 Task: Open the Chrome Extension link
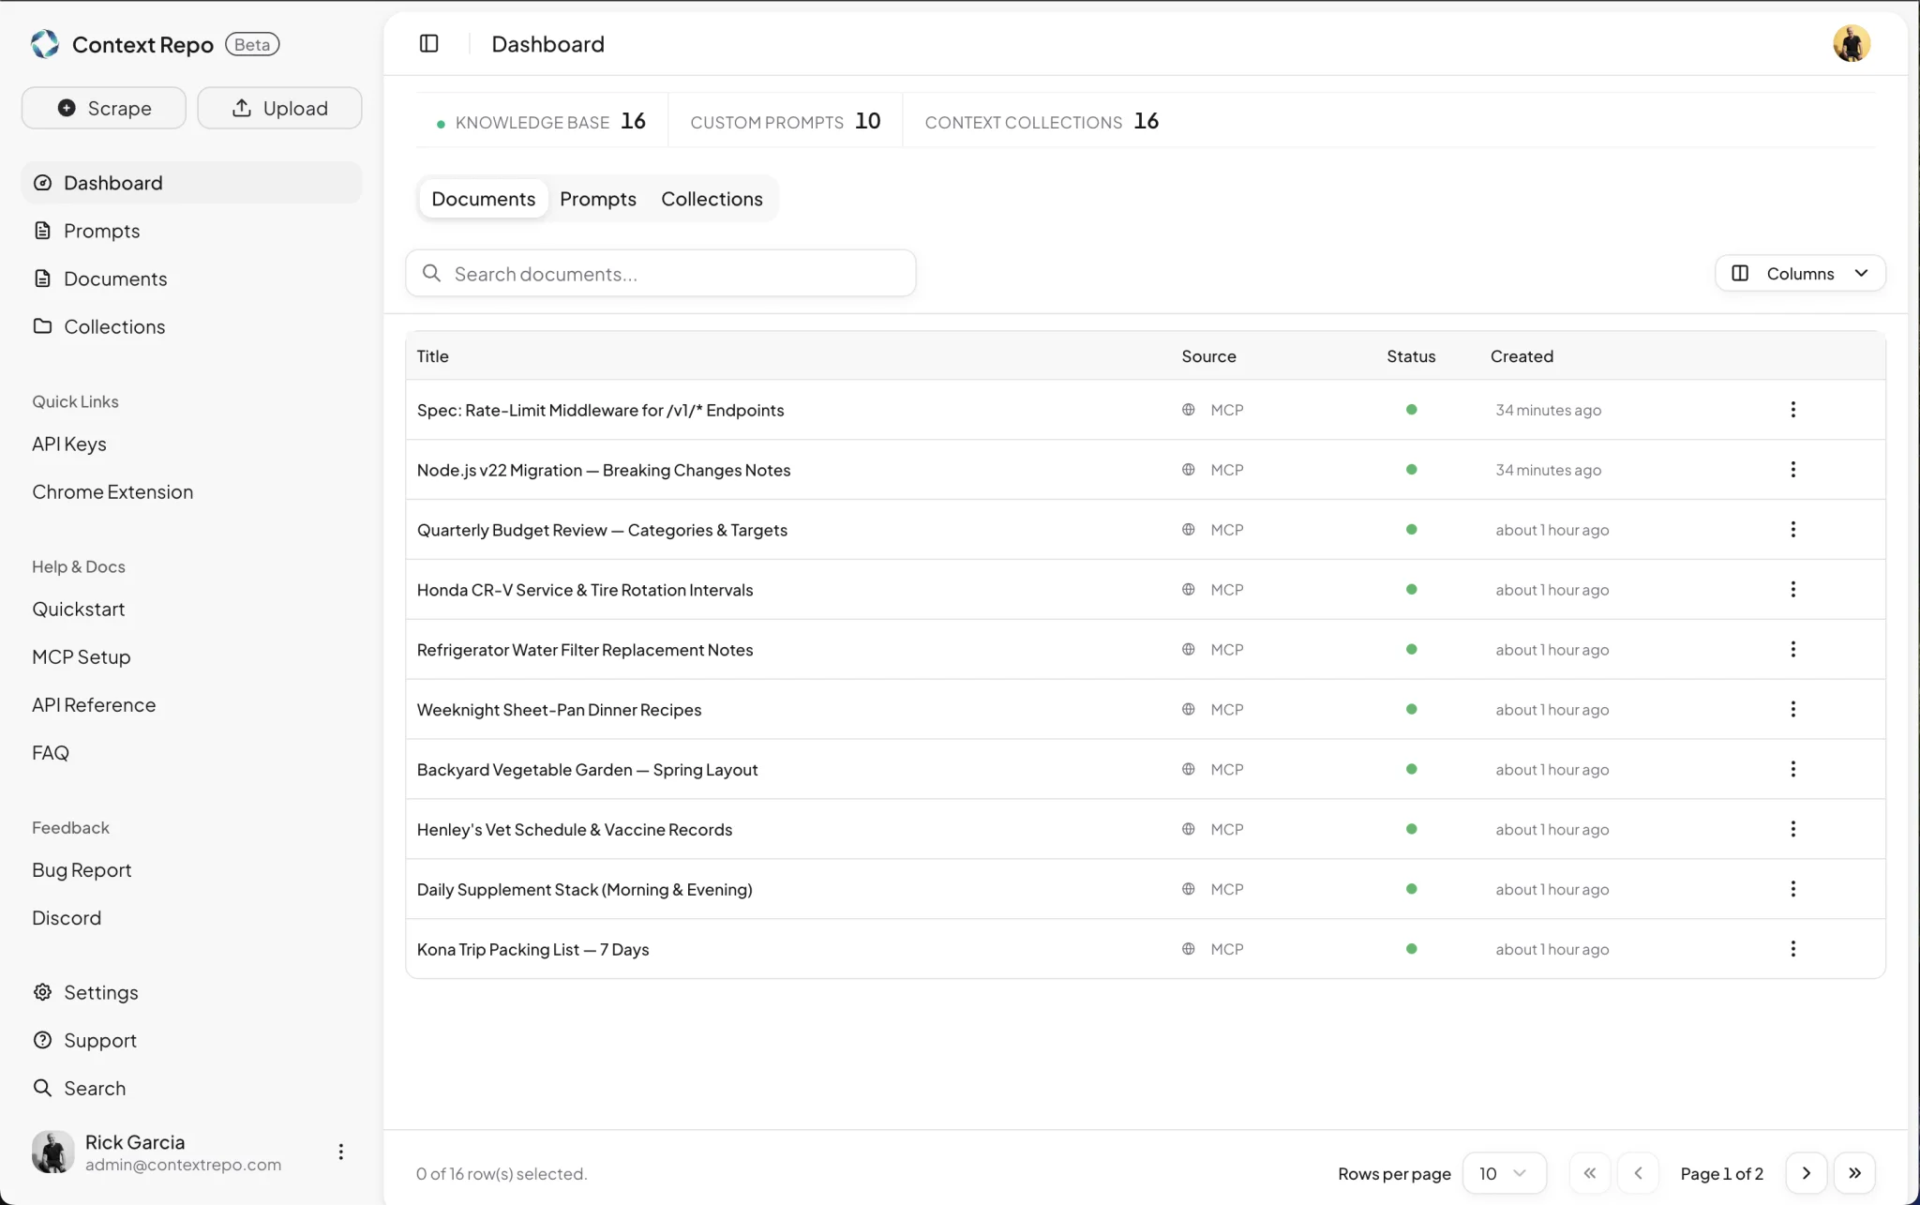point(112,491)
